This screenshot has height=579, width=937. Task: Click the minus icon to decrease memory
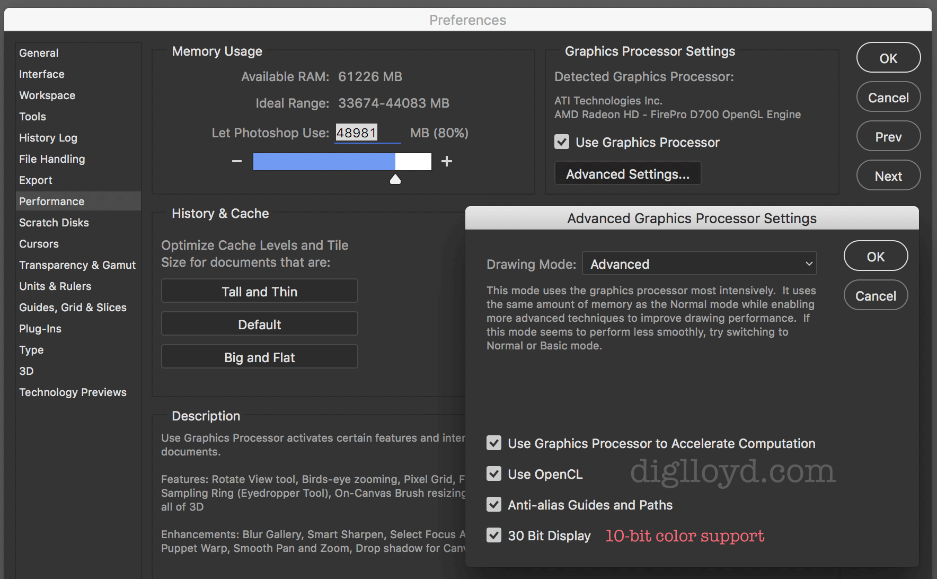coord(237,161)
